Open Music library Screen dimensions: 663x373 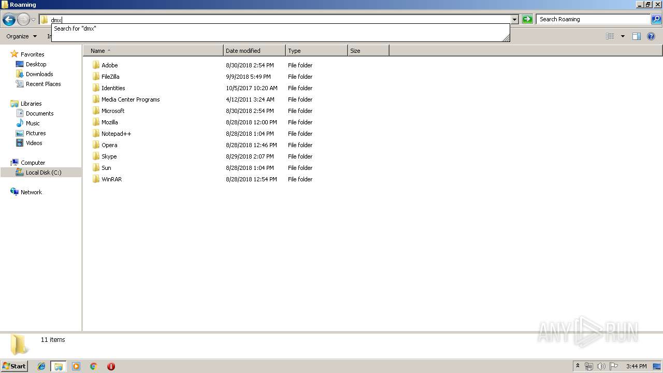click(33, 123)
